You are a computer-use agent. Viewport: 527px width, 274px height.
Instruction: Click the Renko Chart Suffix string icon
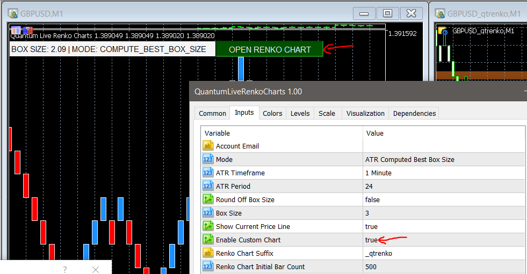[208, 253]
